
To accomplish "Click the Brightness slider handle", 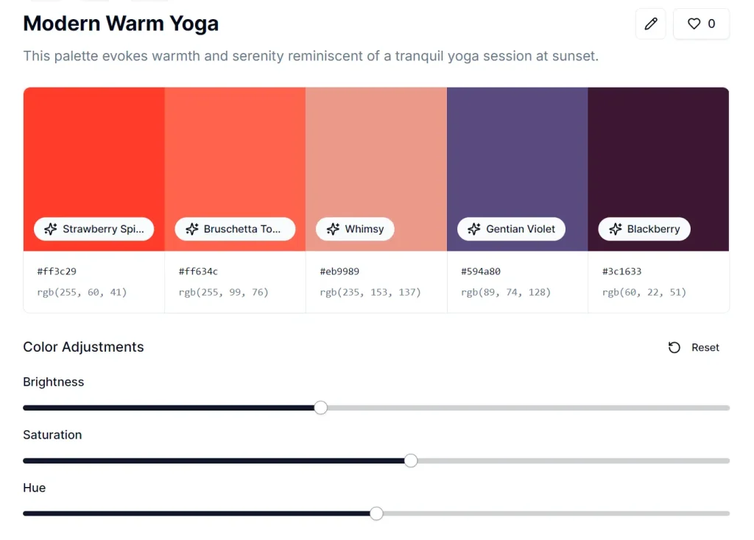I will tap(320, 408).
